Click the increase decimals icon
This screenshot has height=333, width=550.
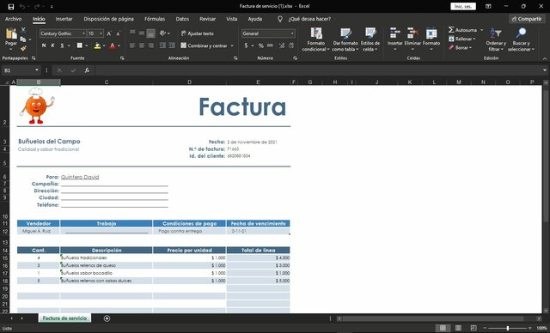tap(282, 45)
